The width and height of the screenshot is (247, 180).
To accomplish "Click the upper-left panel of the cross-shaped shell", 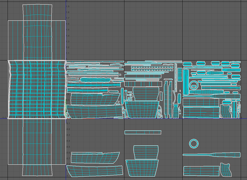I will click(x=15, y=40).
